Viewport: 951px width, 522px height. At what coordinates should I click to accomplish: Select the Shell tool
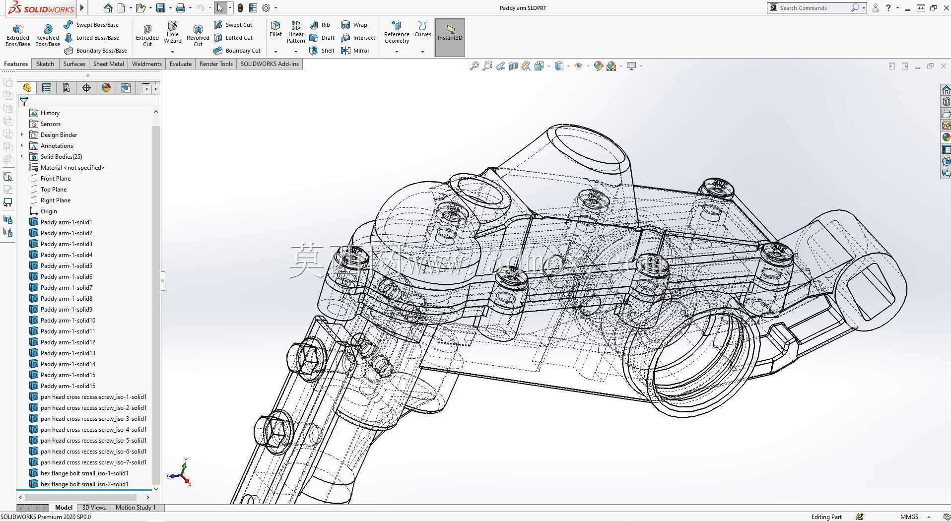click(x=322, y=51)
